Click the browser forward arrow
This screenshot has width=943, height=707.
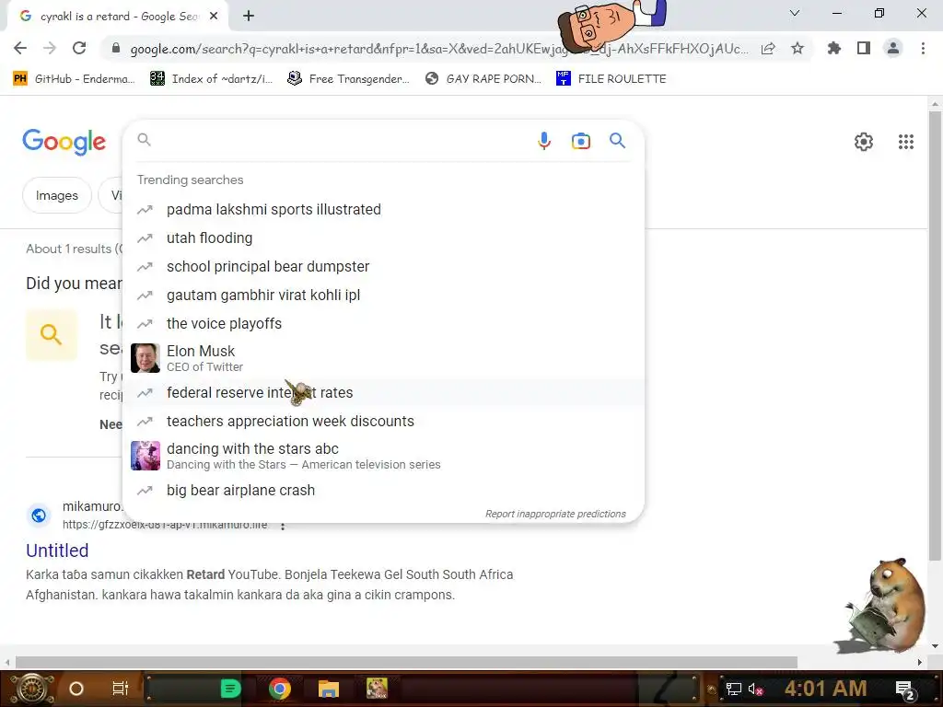(x=50, y=48)
